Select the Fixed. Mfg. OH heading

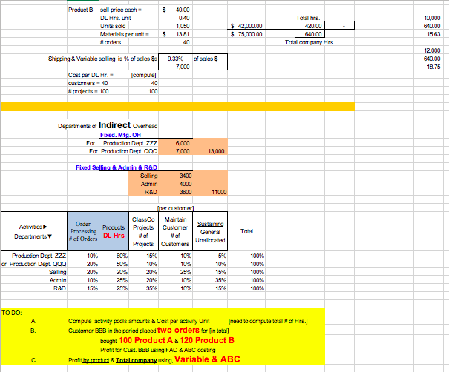click(x=120, y=135)
